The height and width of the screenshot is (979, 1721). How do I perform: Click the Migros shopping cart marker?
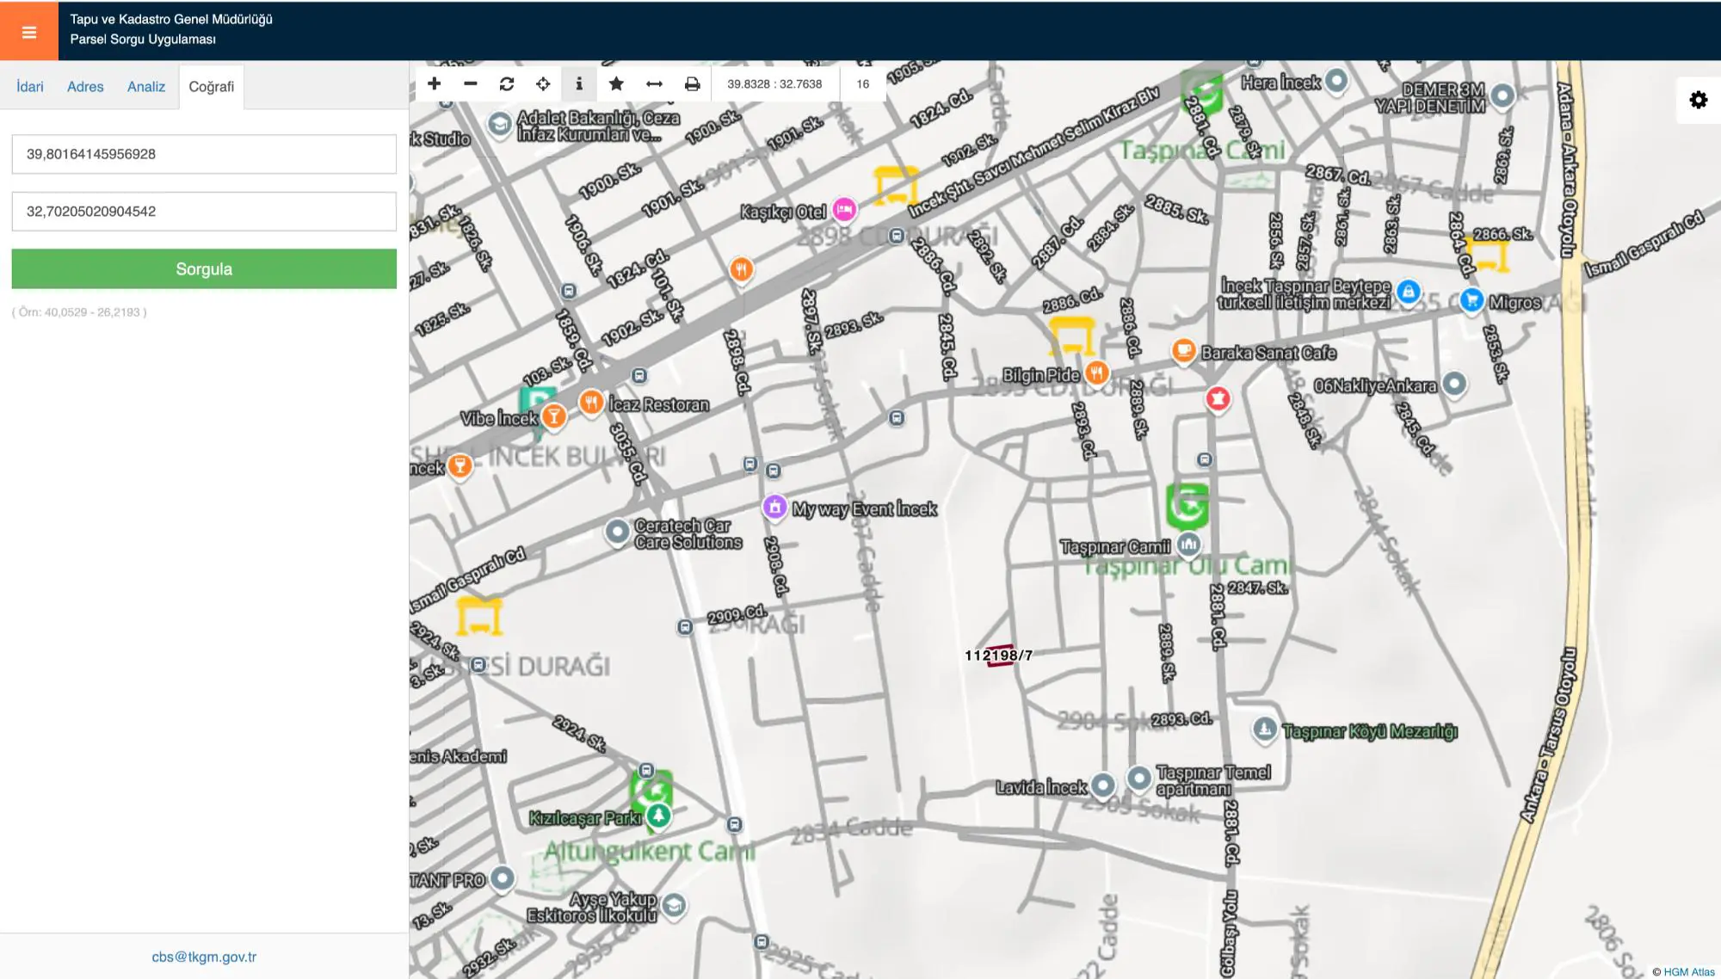(1472, 300)
